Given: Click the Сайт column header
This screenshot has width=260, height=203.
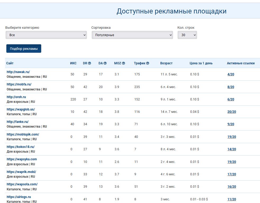Looking at the screenshot, I should 10,63.
